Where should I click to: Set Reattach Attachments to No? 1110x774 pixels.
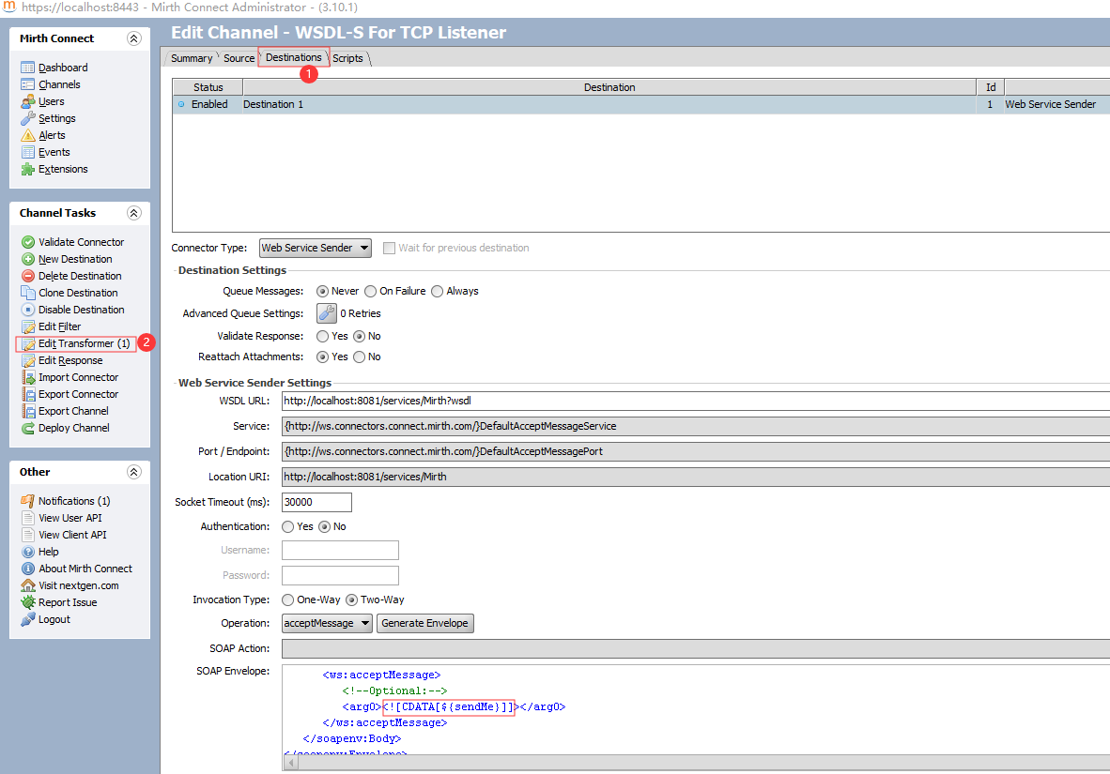tap(359, 357)
